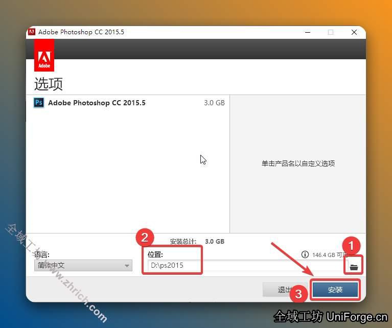Click the 位置 label
Screen dimensions: 392x328
(x=155, y=254)
